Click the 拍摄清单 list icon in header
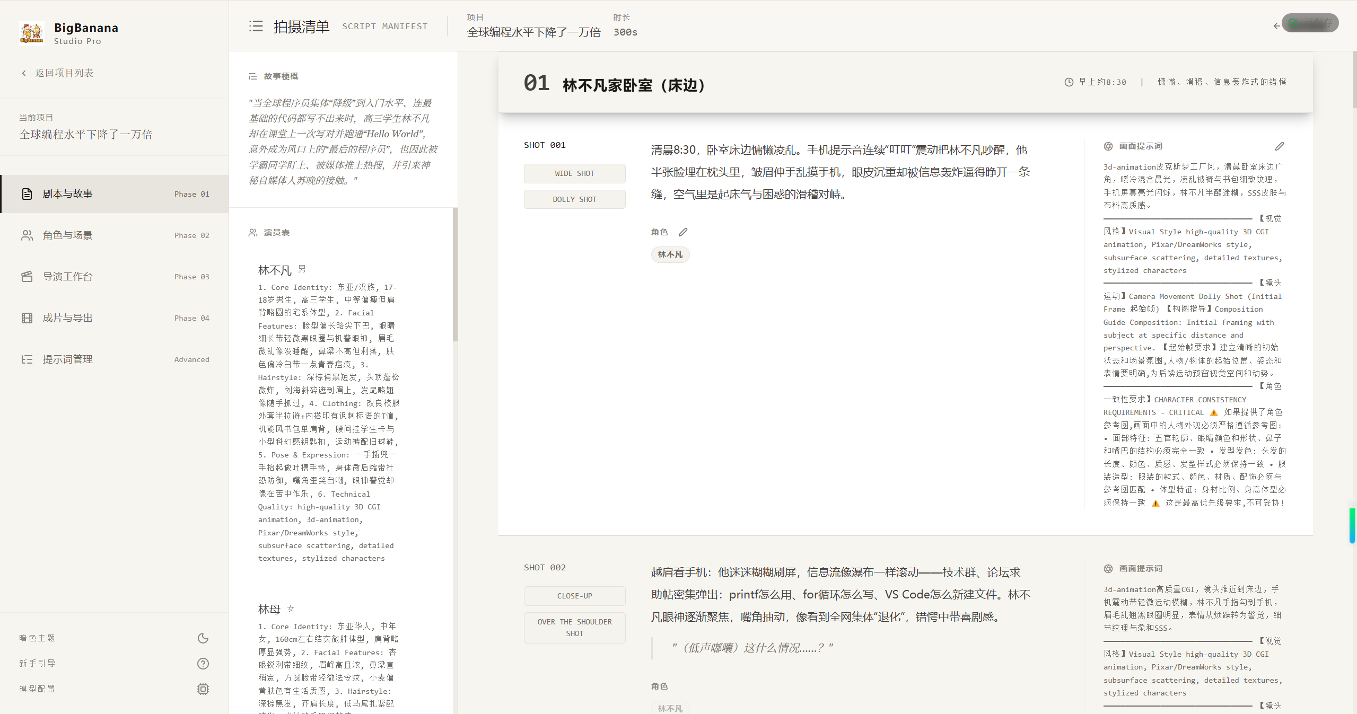Image resolution: width=1357 pixels, height=714 pixels. (x=256, y=26)
